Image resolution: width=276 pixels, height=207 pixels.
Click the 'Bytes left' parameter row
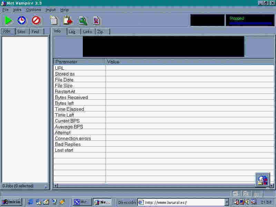click(x=164, y=103)
